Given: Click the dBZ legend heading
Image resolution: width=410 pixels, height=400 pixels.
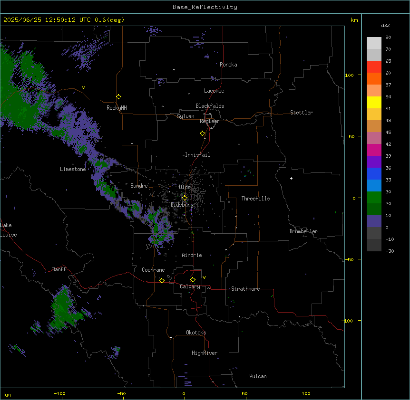Looking at the screenshot, I should 385,25.
